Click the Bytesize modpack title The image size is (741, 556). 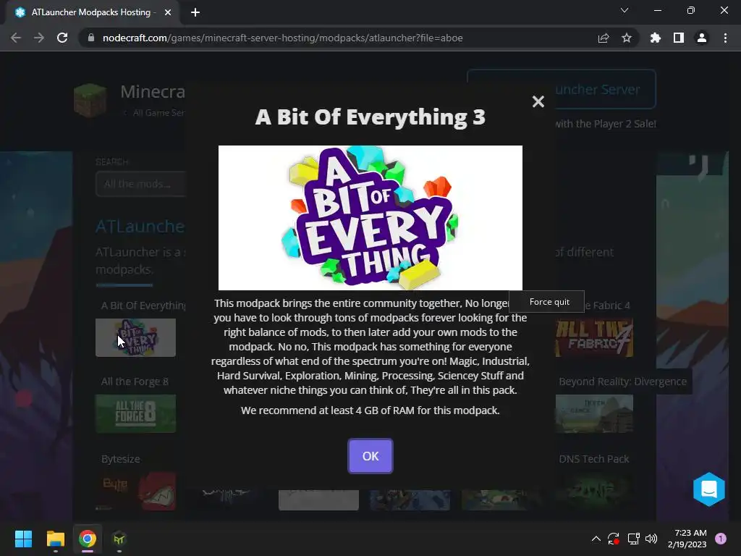point(121,458)
